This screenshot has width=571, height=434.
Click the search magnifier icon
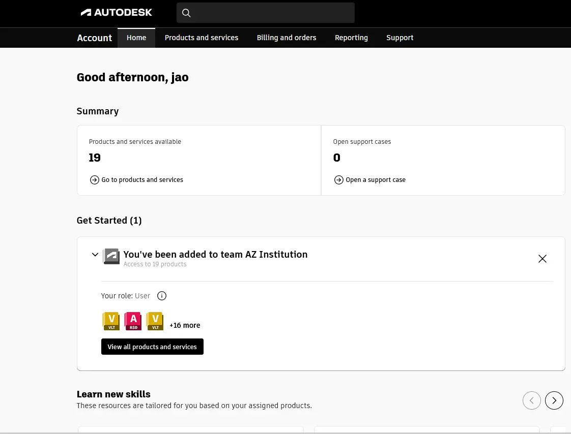click(186, 13)
